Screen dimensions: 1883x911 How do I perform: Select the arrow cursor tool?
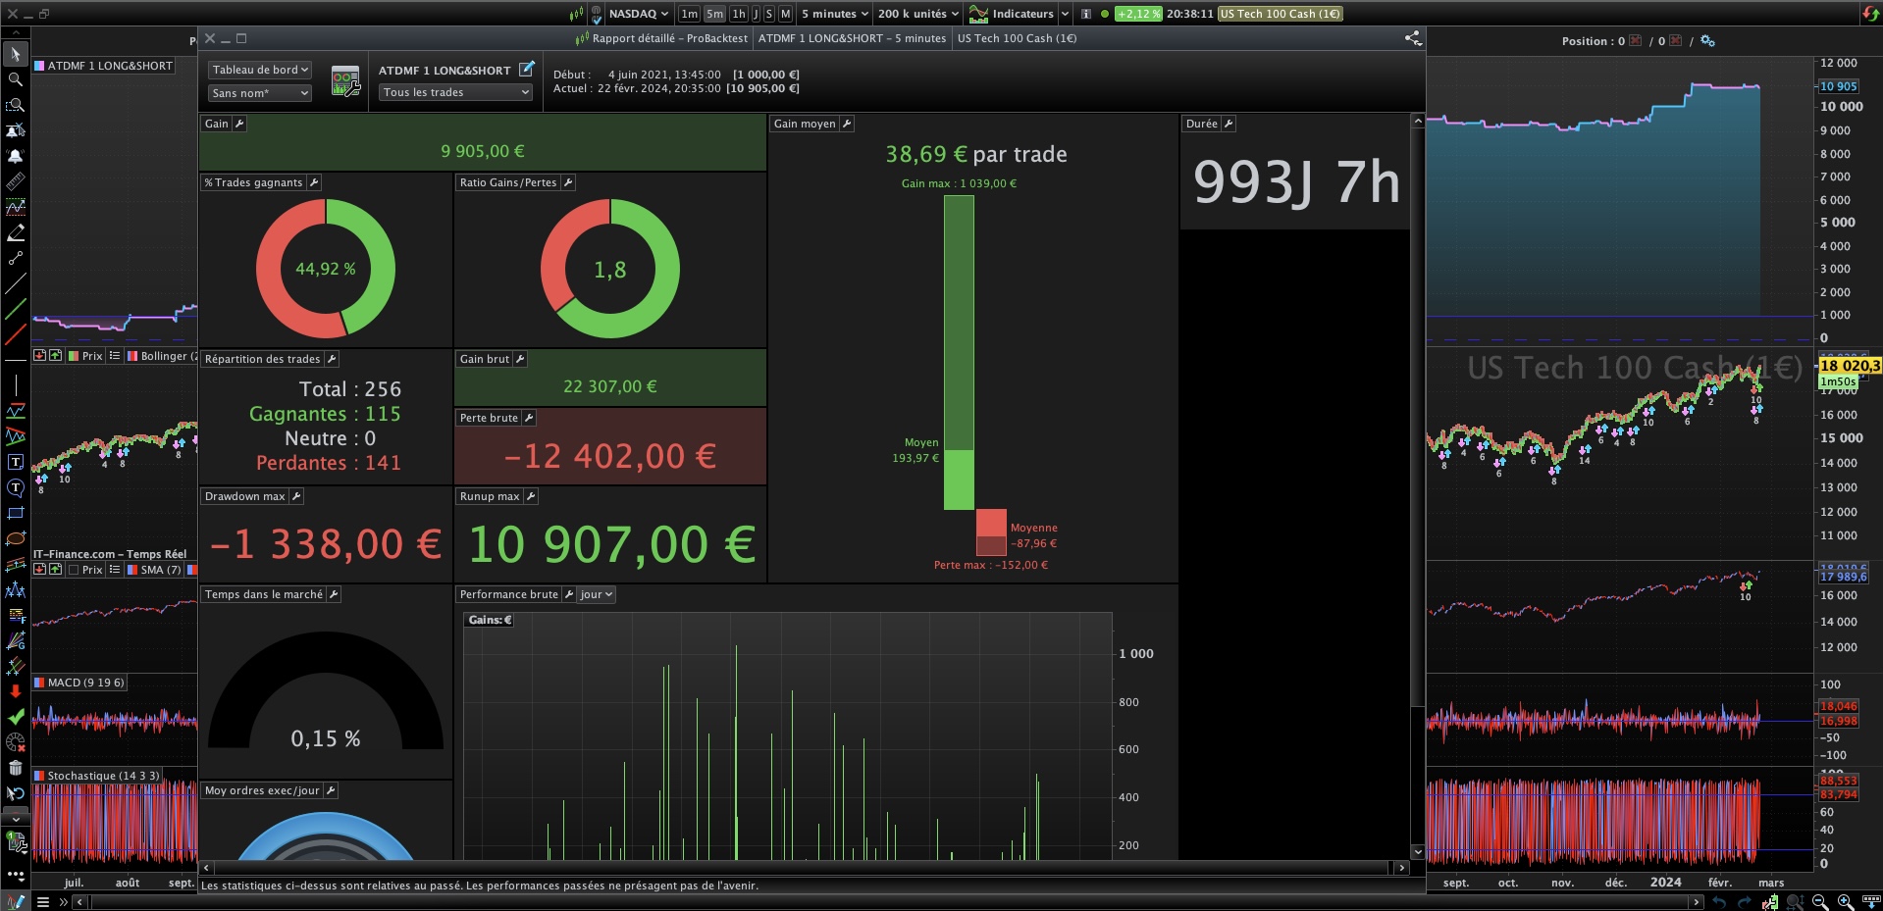pos(16,54)
